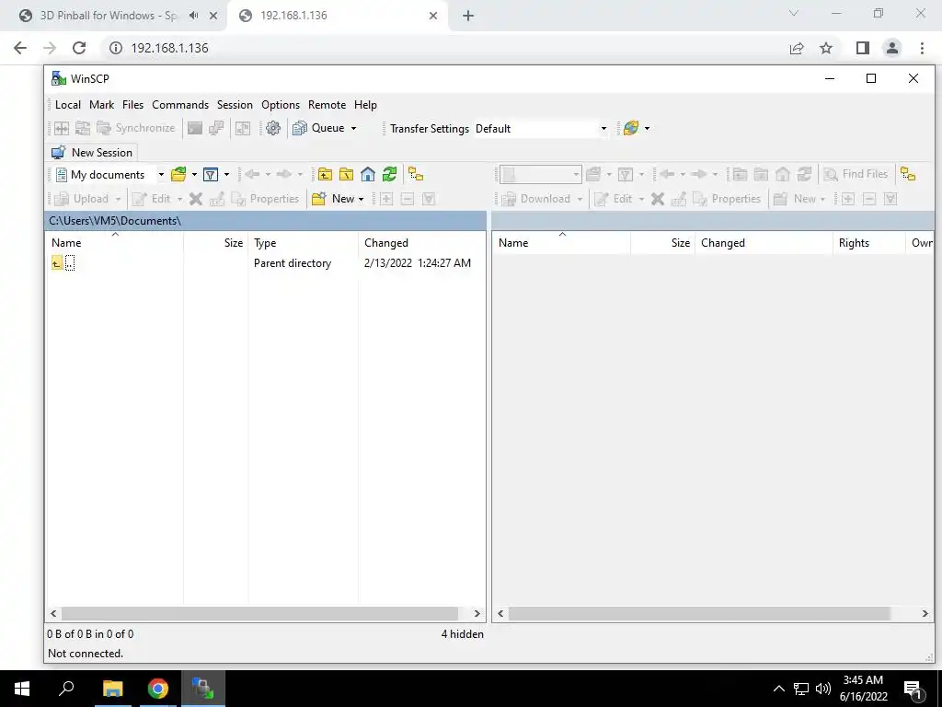Expand the globe icon dropdown arrow
This screenshot has width=942, height=707.
pyautogui.click(x=647, y=128)
